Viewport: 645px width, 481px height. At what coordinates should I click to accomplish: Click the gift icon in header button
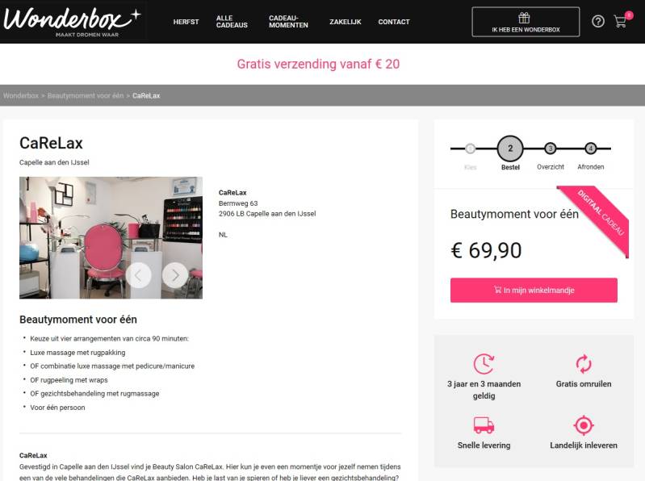coord(524,18)
